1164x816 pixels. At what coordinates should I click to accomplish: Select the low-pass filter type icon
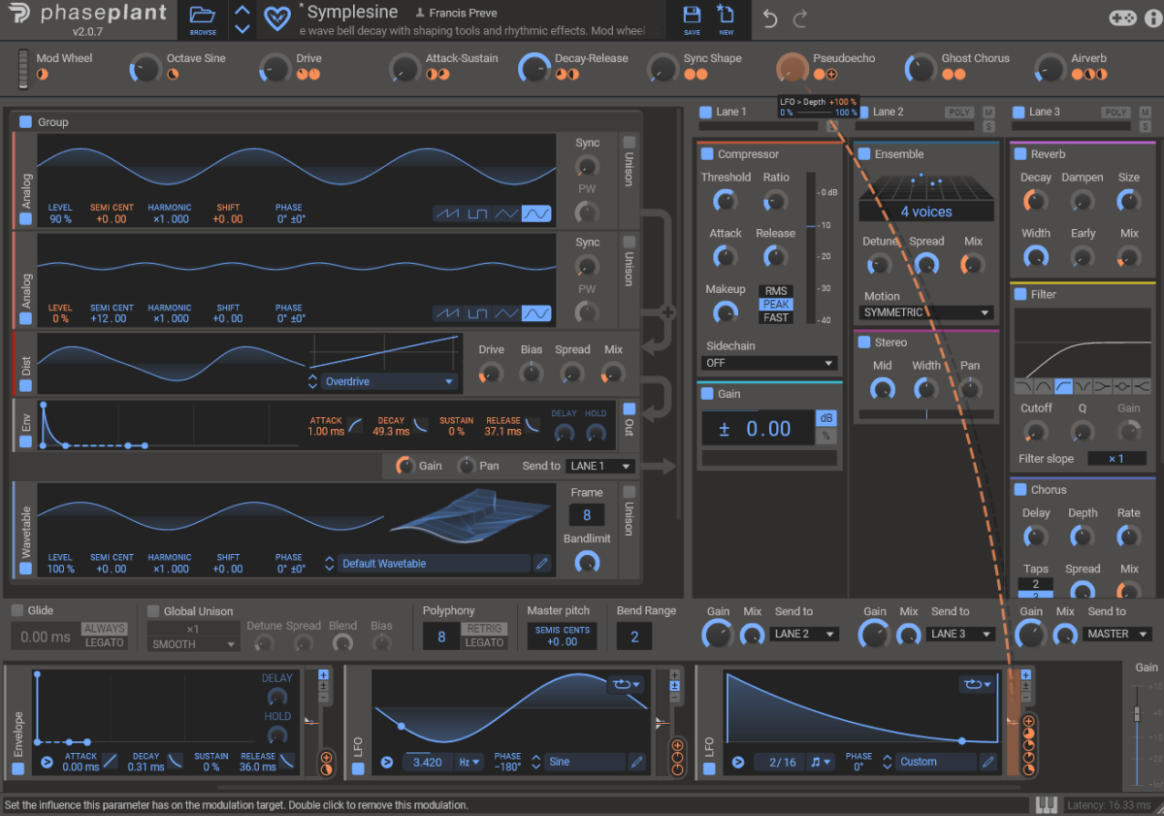pyautogui.click(x=1024, y=386)
